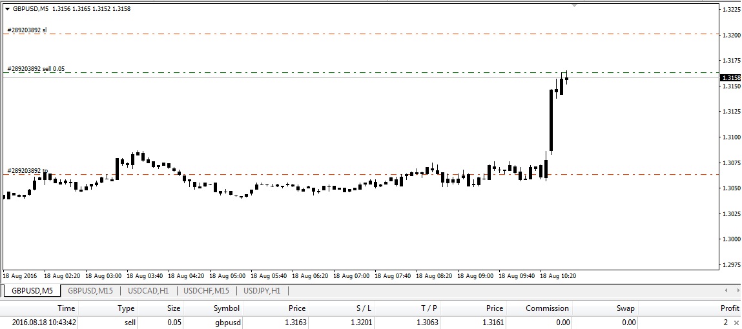The width and height of the screenshot is (742, 329).
Task: Click the 1.3000 price scale label
Action: (x=730, y=239)
